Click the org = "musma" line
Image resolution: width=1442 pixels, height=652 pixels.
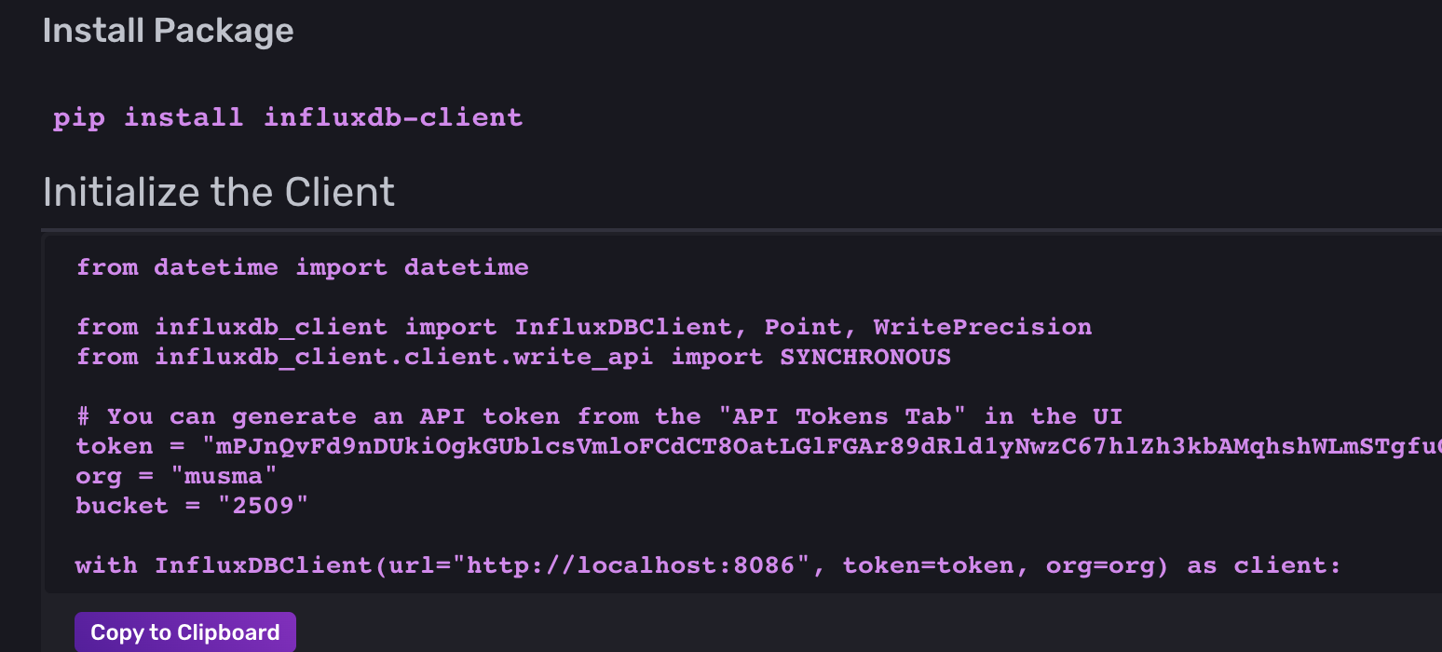pos(177,476)
